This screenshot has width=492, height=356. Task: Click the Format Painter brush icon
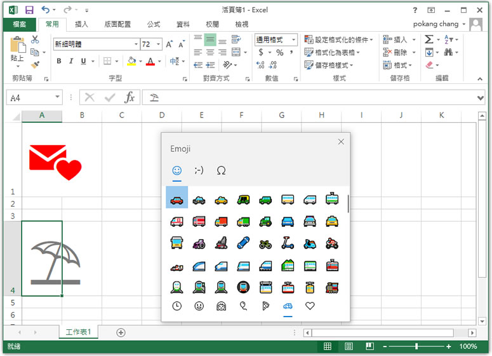coord(36,65)
